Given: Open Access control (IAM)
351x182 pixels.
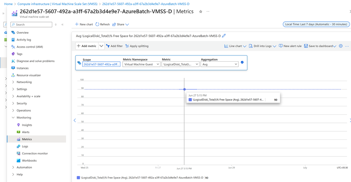Looking at the screenshot, I should point(29,47).
